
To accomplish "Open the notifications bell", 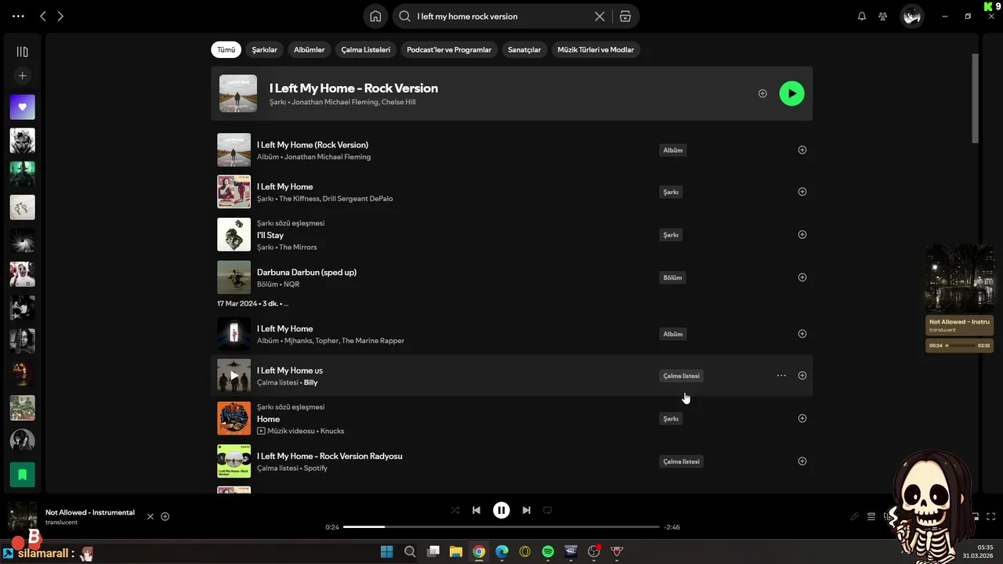I will 862,16.
